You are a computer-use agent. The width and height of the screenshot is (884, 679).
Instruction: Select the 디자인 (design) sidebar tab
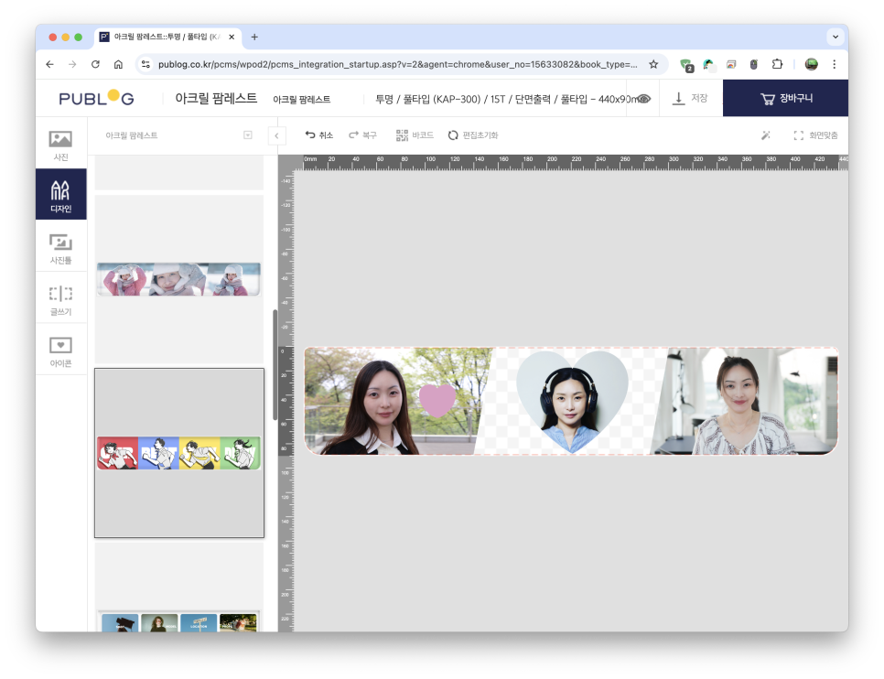click(x=61, y=195)
